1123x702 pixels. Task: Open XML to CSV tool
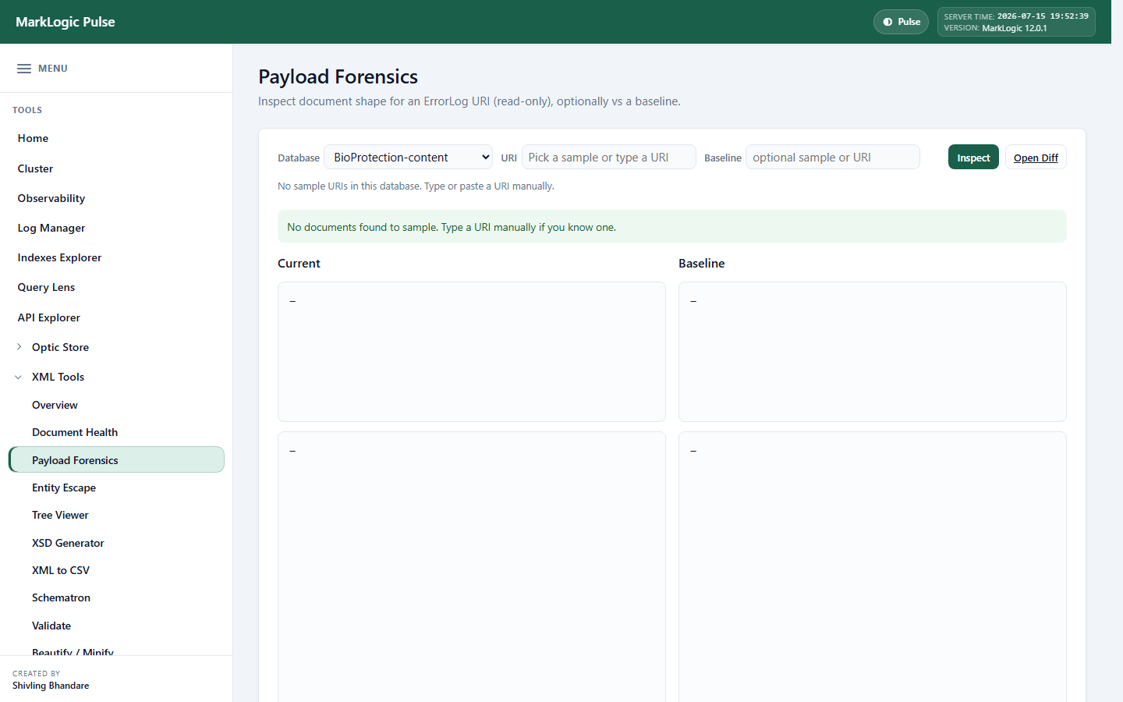click(x=61, y=570)
